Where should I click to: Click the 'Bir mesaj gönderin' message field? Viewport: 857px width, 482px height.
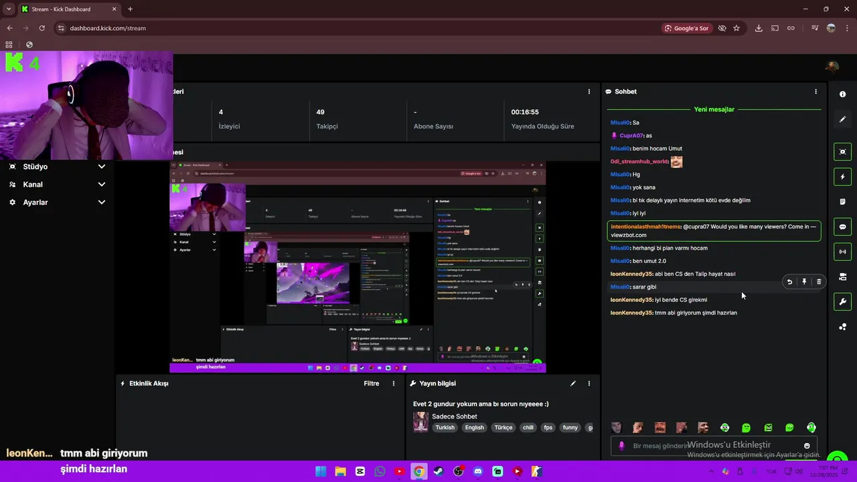714,446
